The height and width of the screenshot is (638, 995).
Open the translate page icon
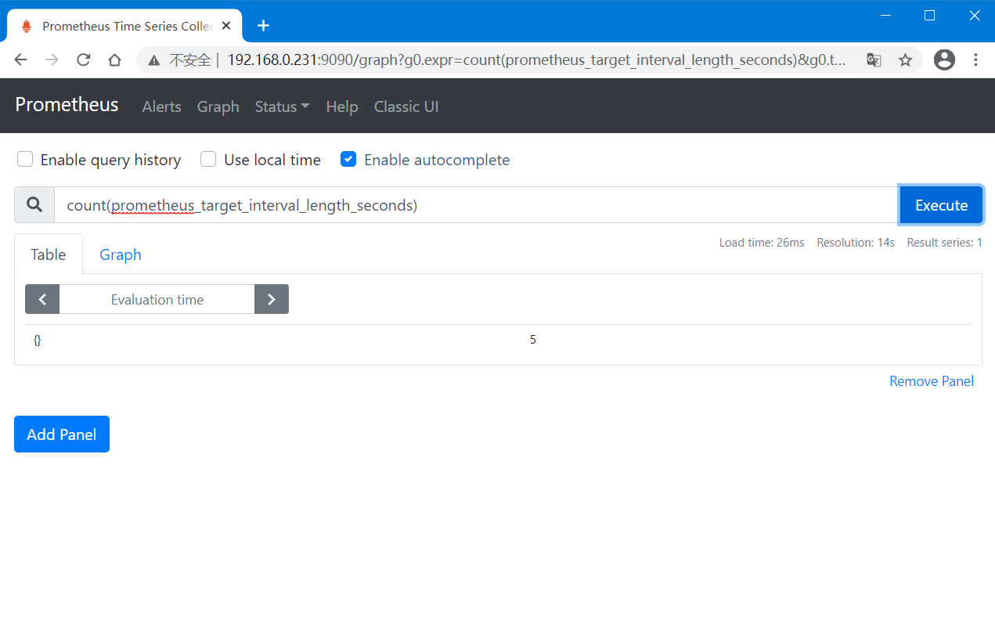click(x=874, y=59)
